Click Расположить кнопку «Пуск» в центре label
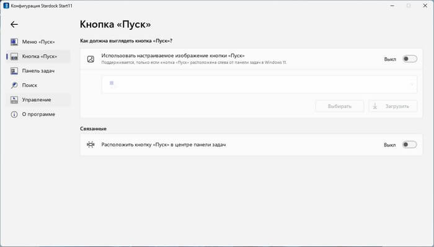The image size is (434, 247). pyautogui.click(x=163, y=145)
